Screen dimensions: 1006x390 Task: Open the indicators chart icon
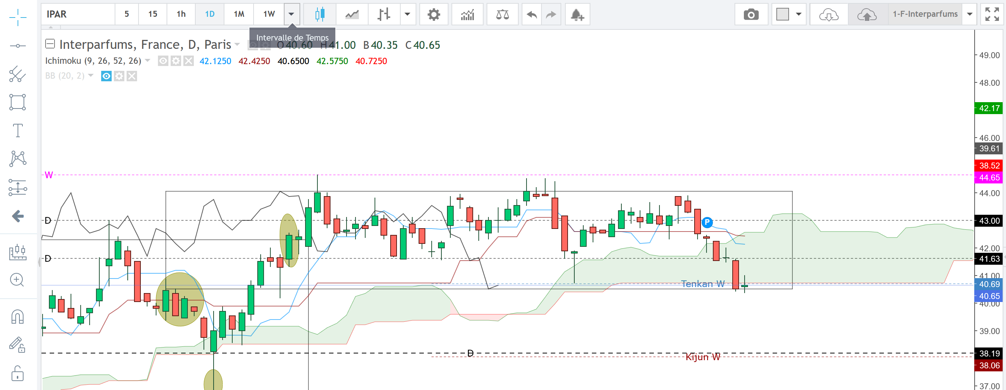pyautogui.click(x=467, y=15)
